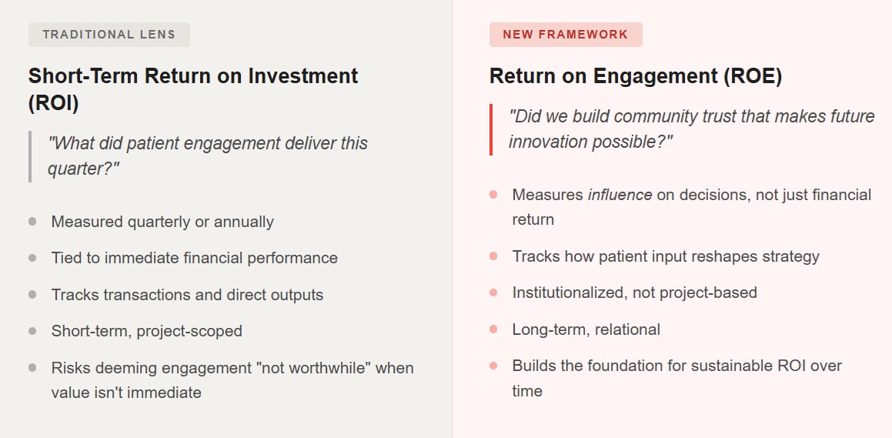Click the quote about building community trust
The height and width of the screenshot is (438, 892).
(691, 129)
